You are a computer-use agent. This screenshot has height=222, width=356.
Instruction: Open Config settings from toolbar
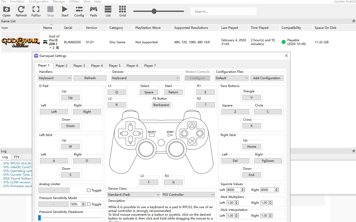tap(79, 12)
